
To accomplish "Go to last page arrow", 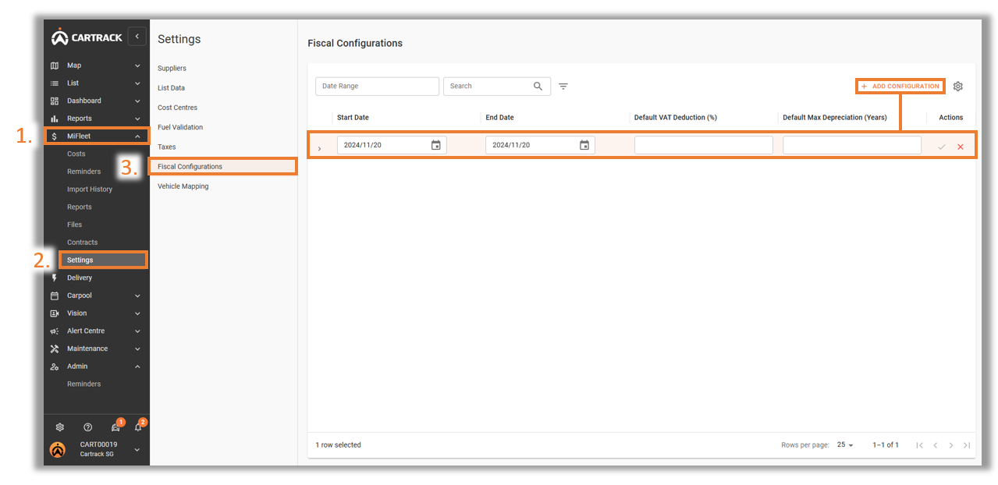I will pos(967,445).
